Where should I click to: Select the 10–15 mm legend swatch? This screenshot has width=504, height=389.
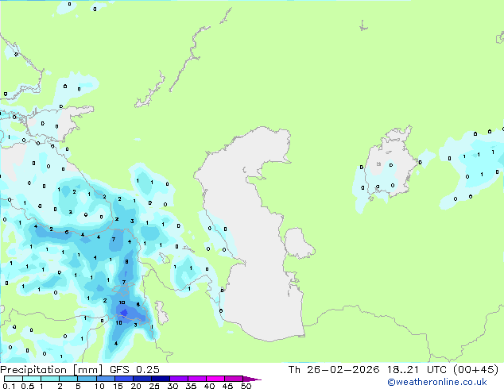click(105, 379)
